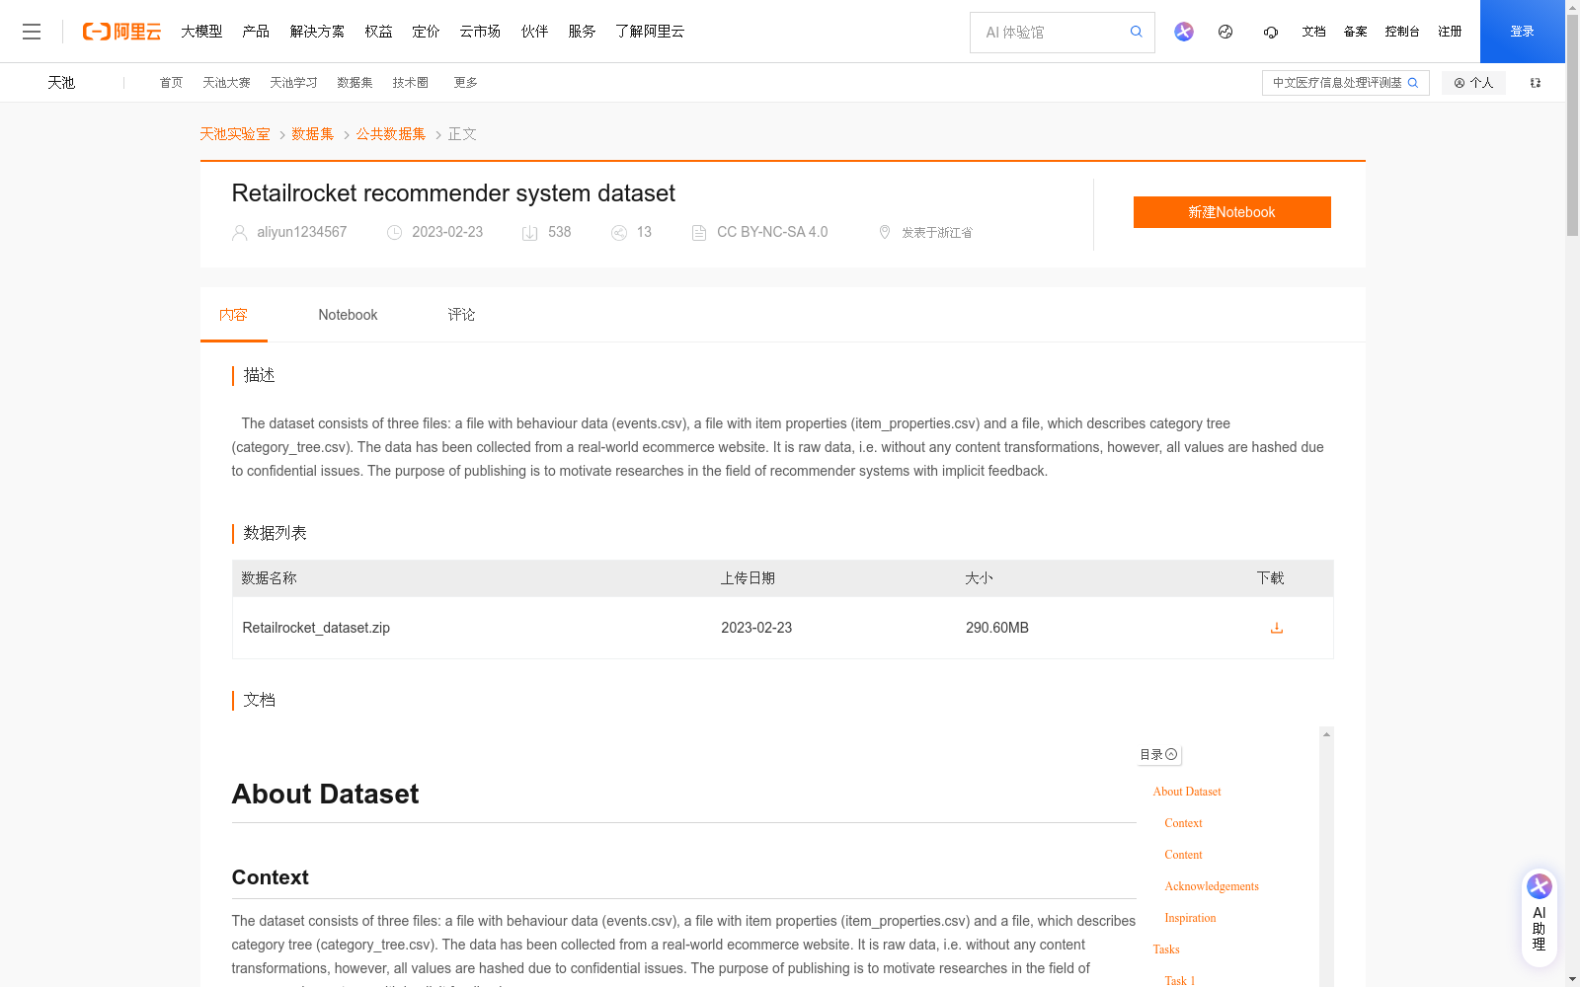
Task: Open the 定价 menu item
Action: pyautogui.click(x=426, y=32)
